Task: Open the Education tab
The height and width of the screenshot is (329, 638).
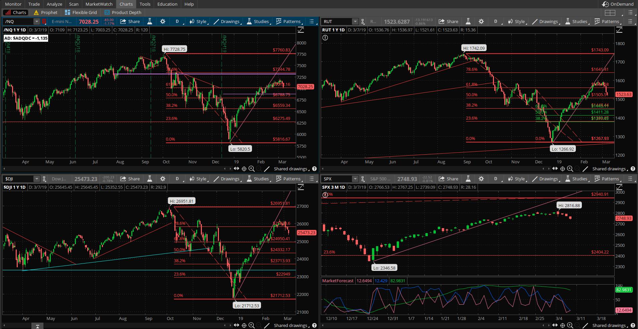Action: click(167, 4)
